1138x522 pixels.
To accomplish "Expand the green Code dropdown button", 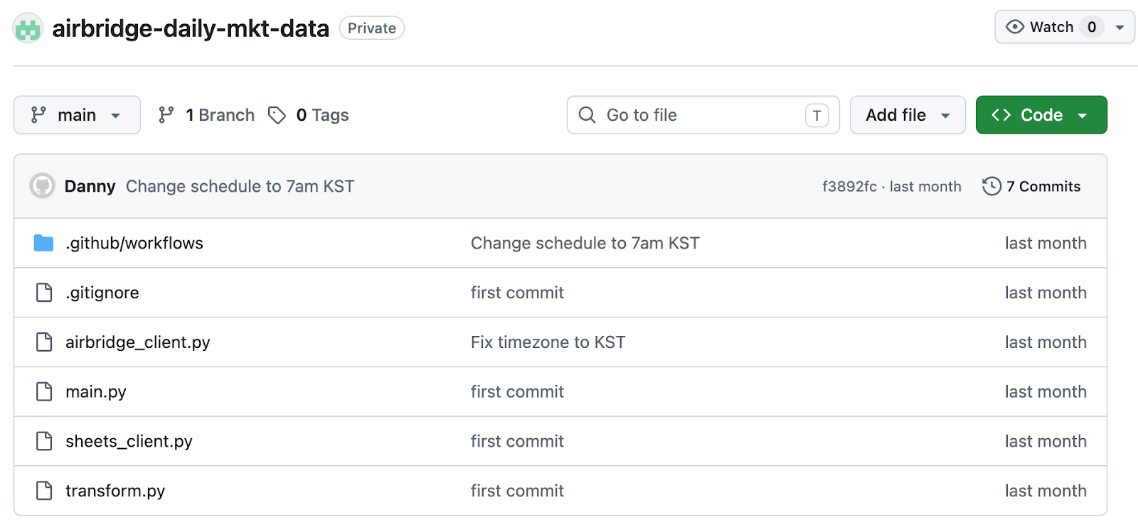I will tap(1041, 115).
